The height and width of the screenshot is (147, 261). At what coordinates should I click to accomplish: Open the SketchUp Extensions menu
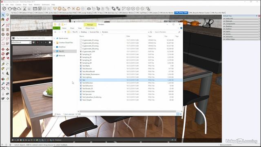click(x=46, y=4)
